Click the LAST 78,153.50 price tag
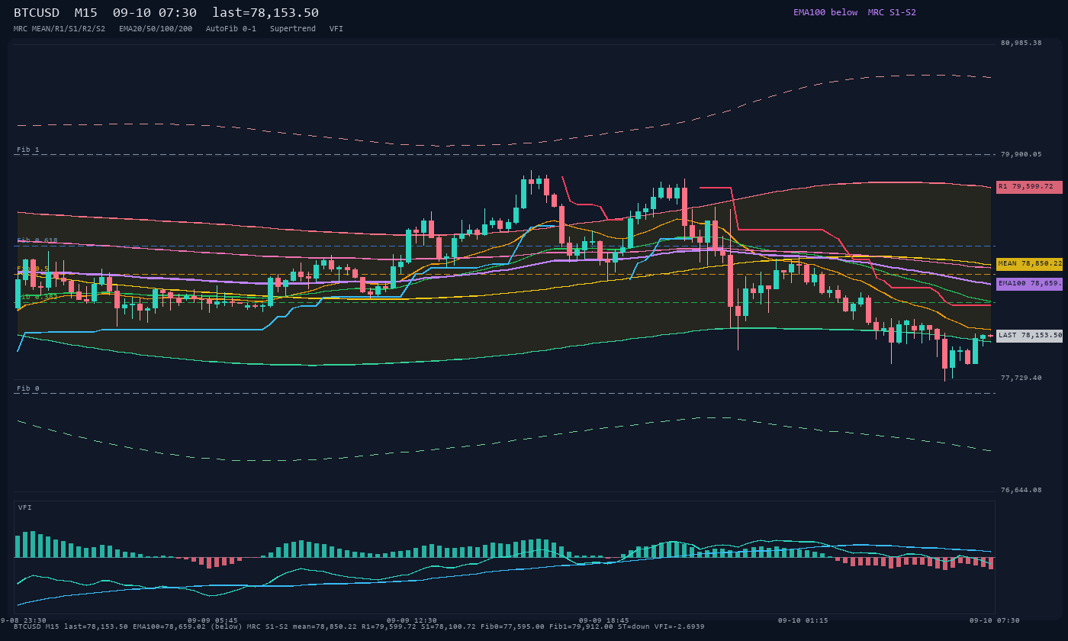 (1029, 336)
